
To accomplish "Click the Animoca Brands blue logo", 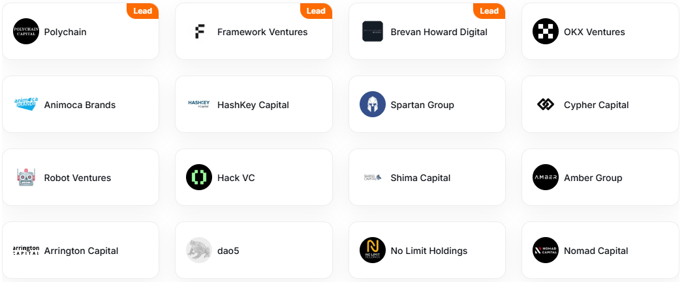I will 26,104.
